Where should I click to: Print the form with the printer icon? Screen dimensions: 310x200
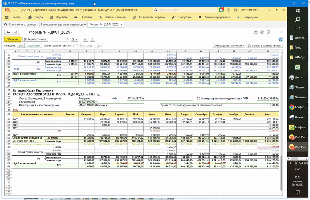[x=262, y=32]
